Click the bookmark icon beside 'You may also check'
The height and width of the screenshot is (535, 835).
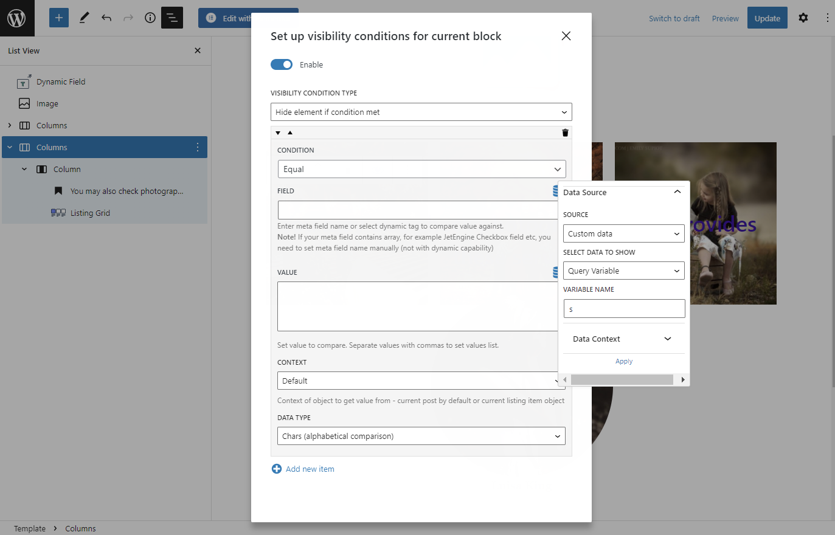[58, 191]
